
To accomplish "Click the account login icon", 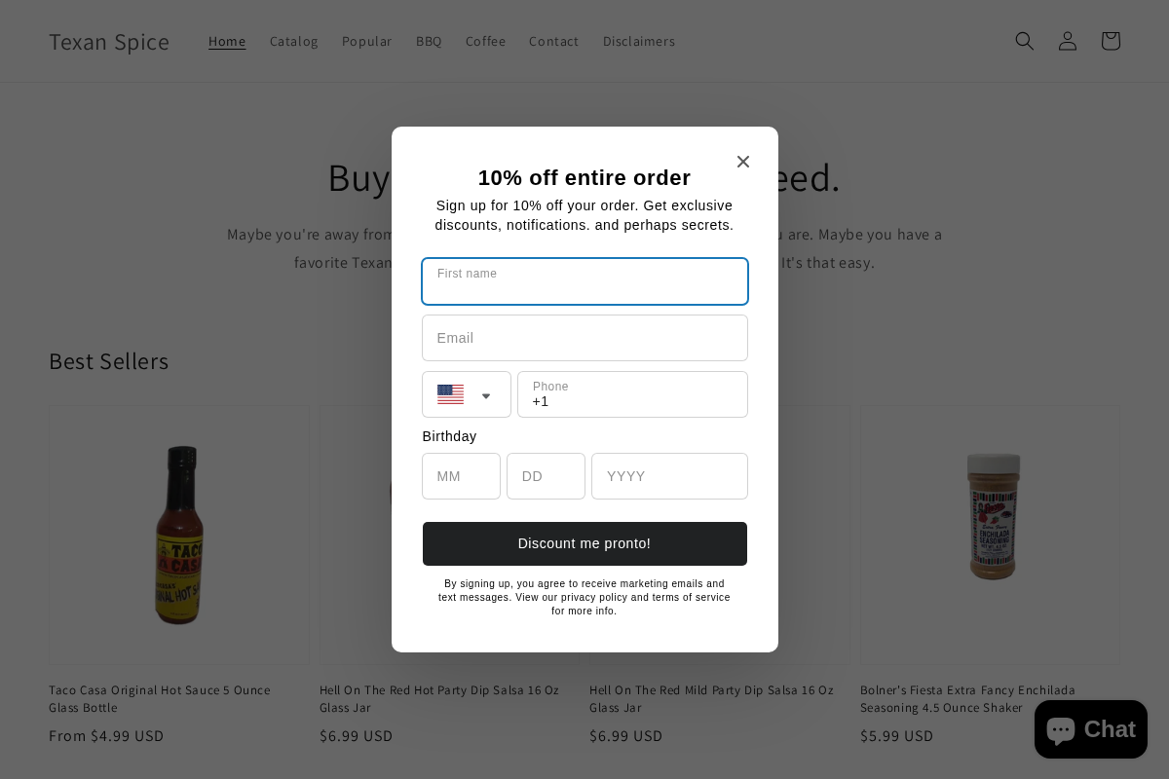I will [x=1068, y=41].
